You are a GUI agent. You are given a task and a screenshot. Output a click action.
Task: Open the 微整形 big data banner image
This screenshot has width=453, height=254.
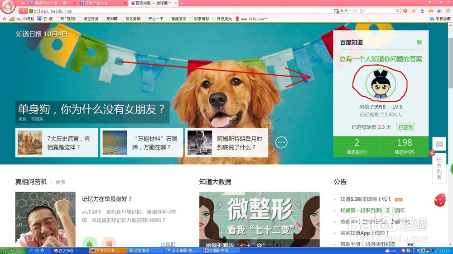tap(260, 219)
